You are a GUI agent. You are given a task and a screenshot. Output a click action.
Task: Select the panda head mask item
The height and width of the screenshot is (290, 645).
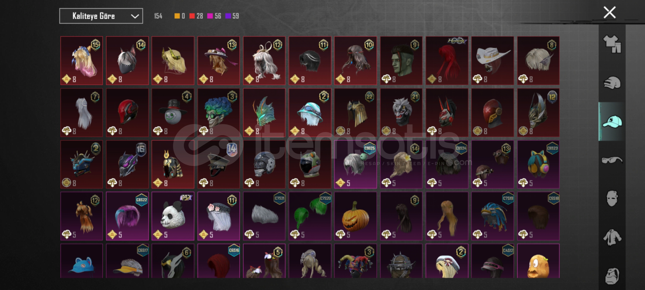(x=173, y=216)
